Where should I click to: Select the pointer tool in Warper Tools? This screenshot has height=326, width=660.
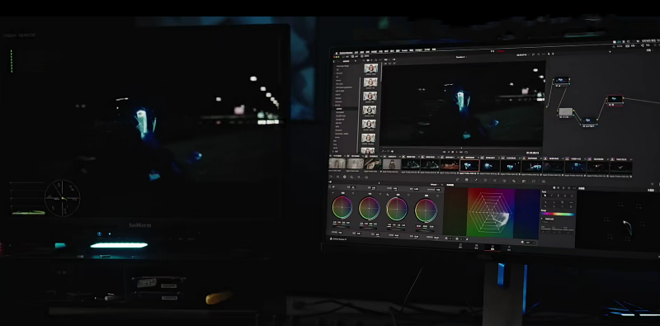click(x=544, y=196)
